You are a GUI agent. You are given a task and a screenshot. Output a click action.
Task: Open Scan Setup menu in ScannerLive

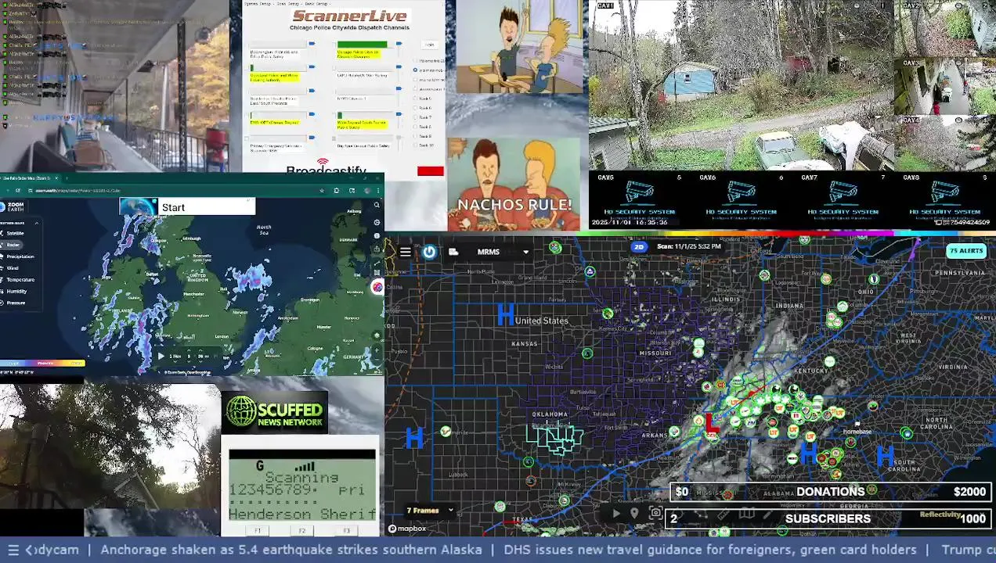coord(288,4)
